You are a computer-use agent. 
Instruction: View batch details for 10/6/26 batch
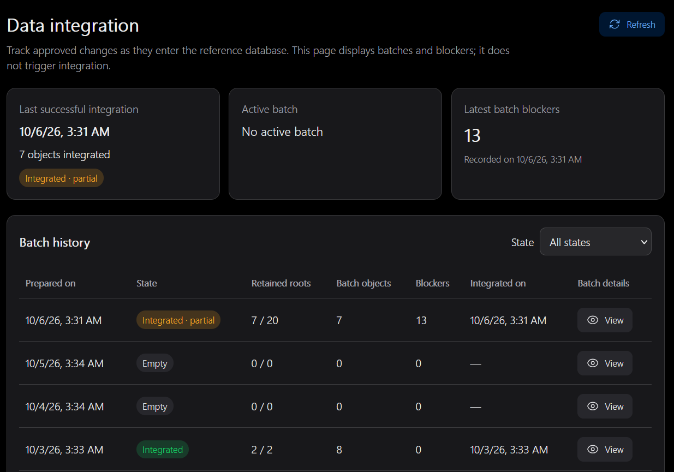click(x=605, y=320)
